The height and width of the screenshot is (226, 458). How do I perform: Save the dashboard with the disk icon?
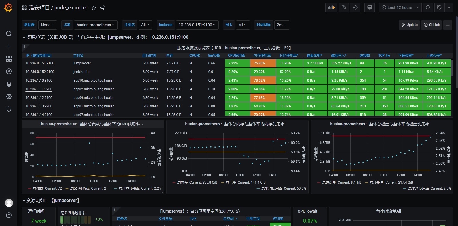pos(344,8)
